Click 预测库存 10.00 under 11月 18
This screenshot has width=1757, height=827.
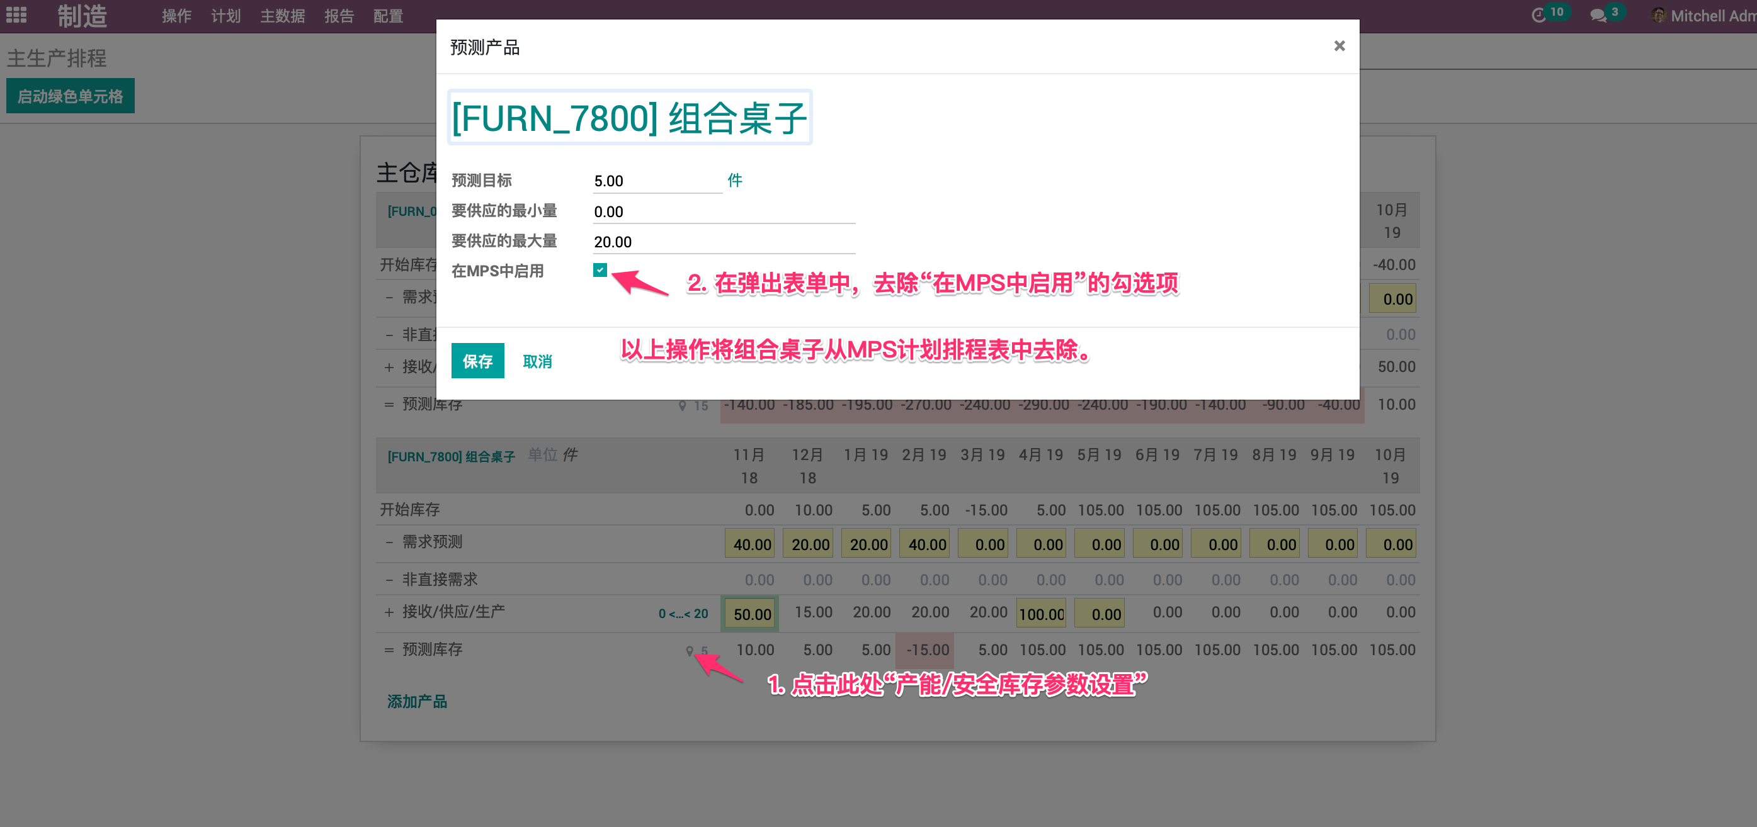point(754,650)
